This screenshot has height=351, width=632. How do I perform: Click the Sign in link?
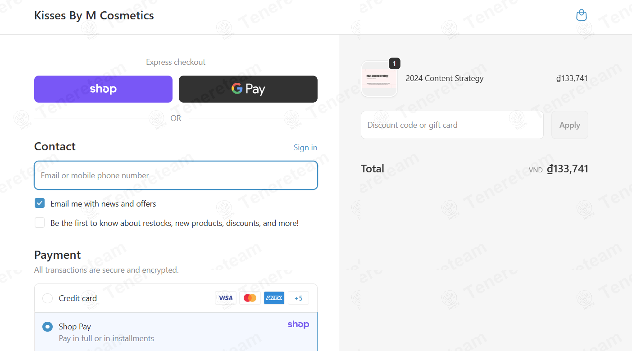pyautogui.click(x=305, y=148)
